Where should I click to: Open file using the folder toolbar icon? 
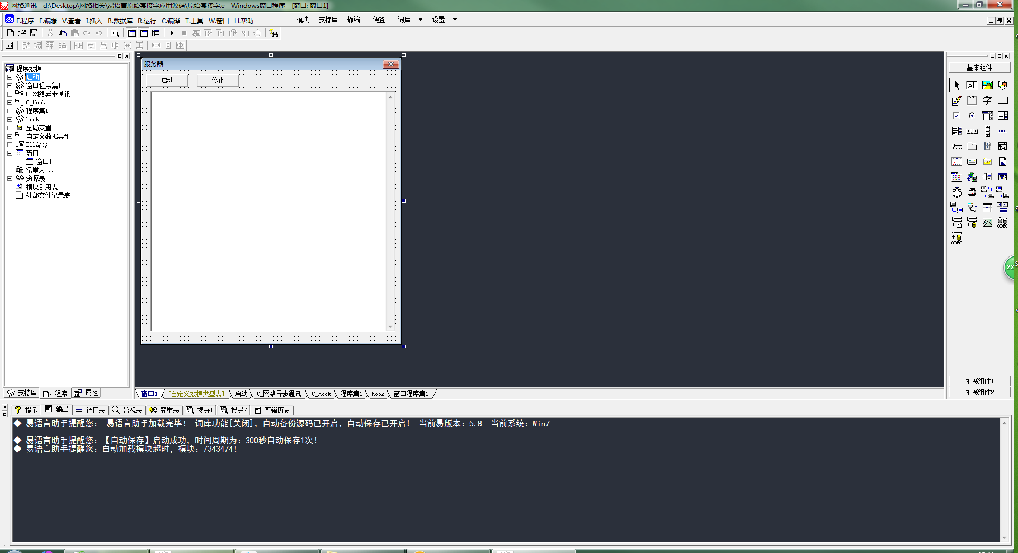(x=22, y=33)
